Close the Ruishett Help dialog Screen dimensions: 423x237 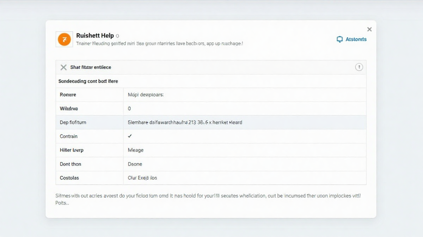(369, 29)
